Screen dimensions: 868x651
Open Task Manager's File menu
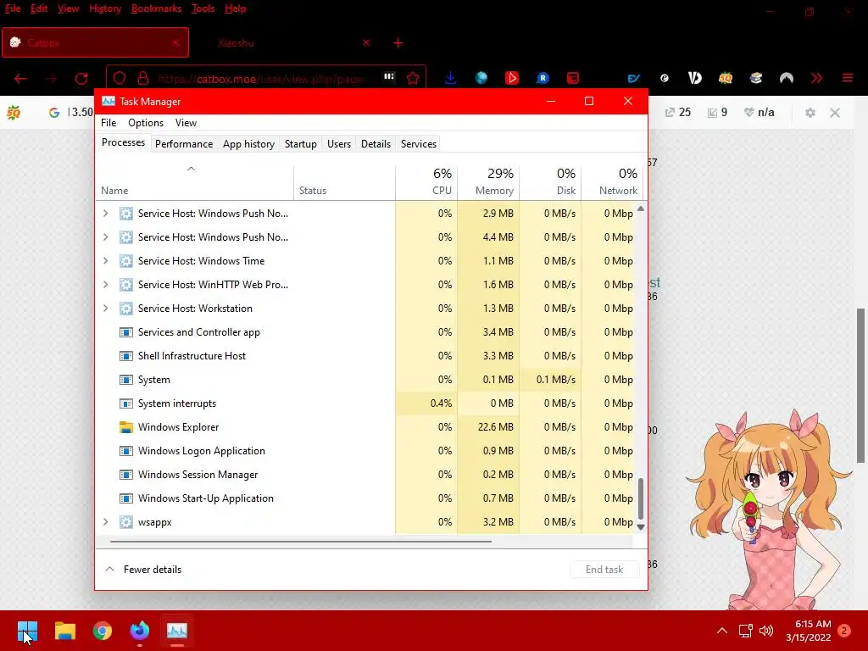coord(108,123)
